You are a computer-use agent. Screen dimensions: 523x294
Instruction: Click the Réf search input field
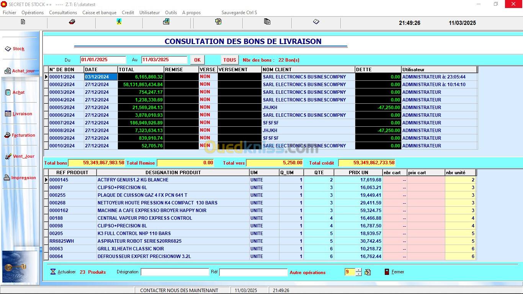point(253,272)
